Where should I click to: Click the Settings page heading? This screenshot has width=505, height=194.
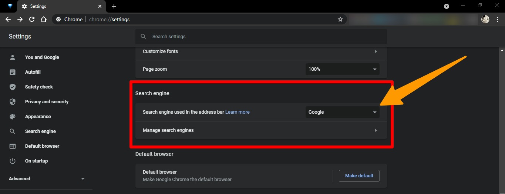coord(20,37)
